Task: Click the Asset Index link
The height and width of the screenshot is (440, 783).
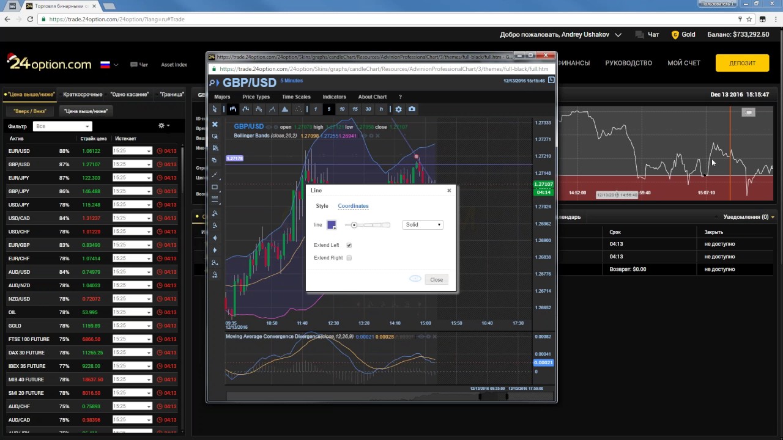Action: tap(174, 65)
